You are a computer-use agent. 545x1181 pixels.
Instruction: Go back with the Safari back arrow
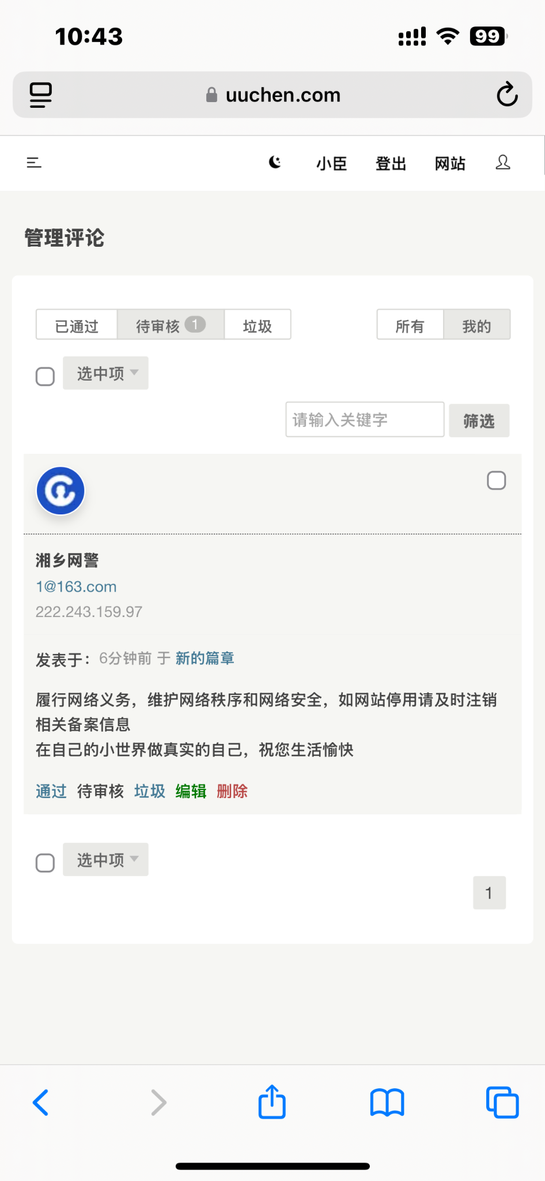pyautogui.click(x=41, y=1102)
